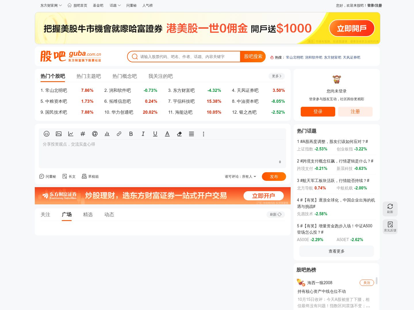Click the home icon beside 股吧首页
Image resolution: width=414 pixels, height=310 pixels.
70,5
